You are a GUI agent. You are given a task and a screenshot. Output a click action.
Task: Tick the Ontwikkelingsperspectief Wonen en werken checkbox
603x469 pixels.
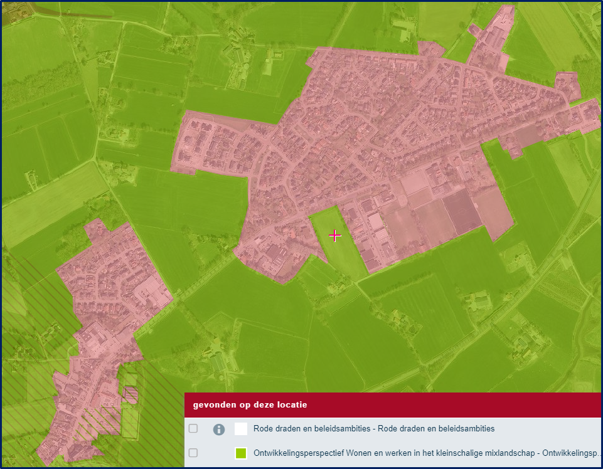(193, 453)
